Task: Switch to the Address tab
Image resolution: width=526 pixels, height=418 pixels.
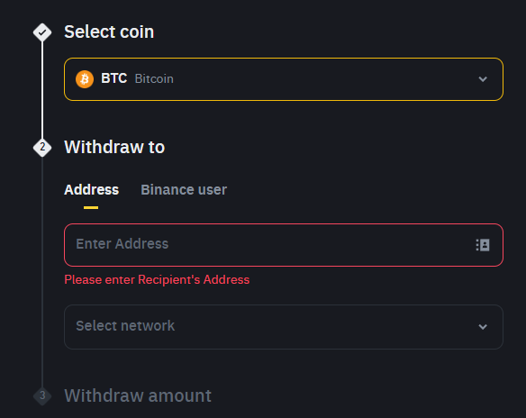Action: [x=91, y=190]
